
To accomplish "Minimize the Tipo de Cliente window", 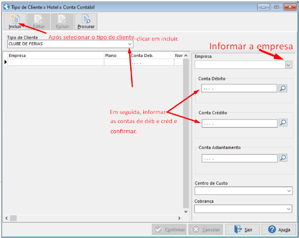I will (x=263, y=7).
